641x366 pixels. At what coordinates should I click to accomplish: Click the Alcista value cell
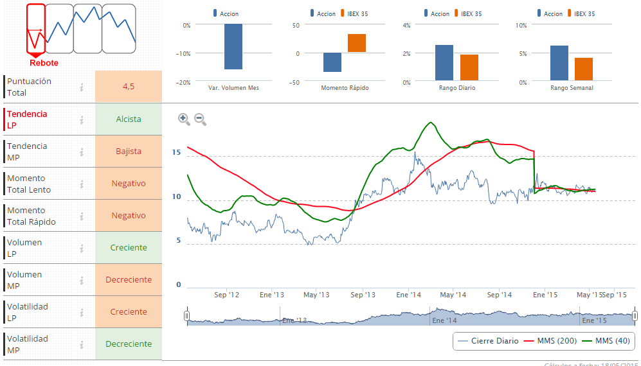129,119
